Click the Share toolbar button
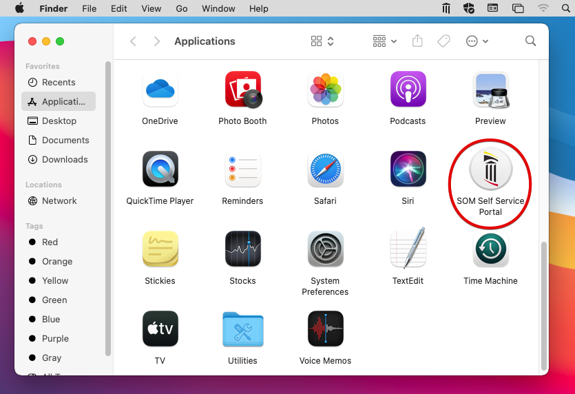 tap(417, 41)
